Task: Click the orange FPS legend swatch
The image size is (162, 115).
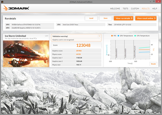Action: coord(112,36)
